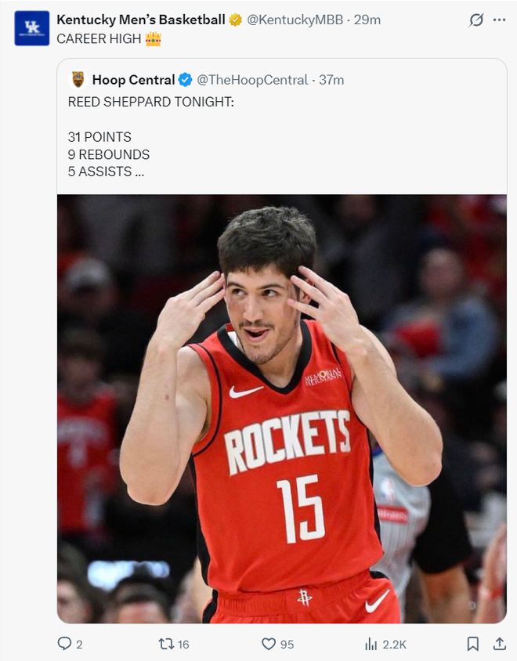Open view analytics bar chart icon
Image resolution: width=517 pixels, height=661 pixels.
click(371, 644)
